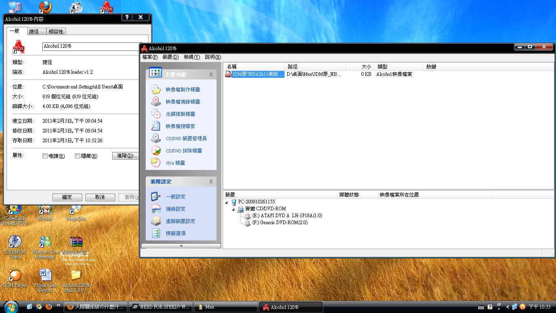
Task: Select the Windows Live Messenger desktop icon
Action: click(45, 247)
